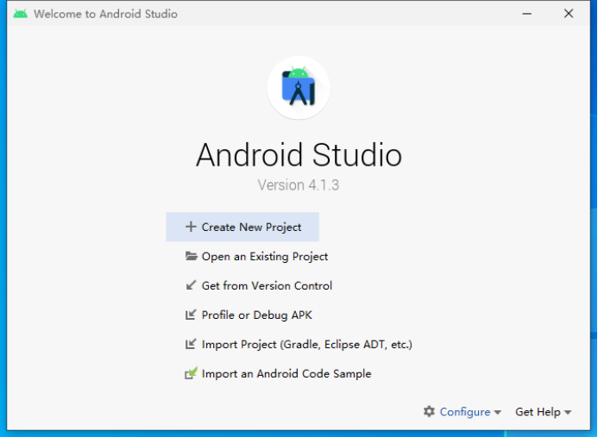Click the arrow icon beside Get from Version Control
This screenshot has width=598, height=437.
click(191, 285)
